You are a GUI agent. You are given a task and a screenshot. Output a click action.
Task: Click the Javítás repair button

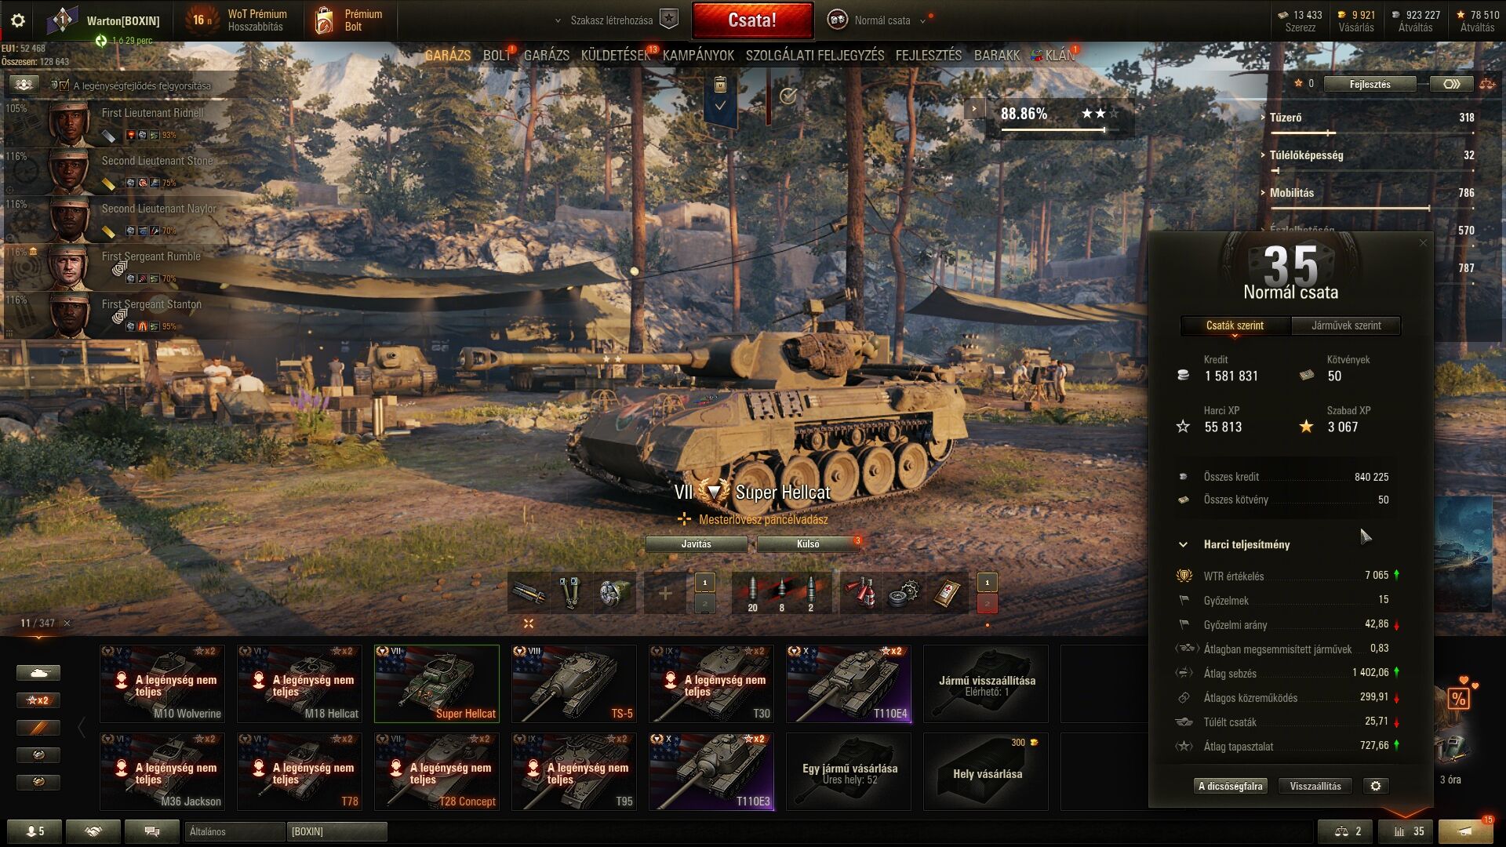tap(697, 544)
